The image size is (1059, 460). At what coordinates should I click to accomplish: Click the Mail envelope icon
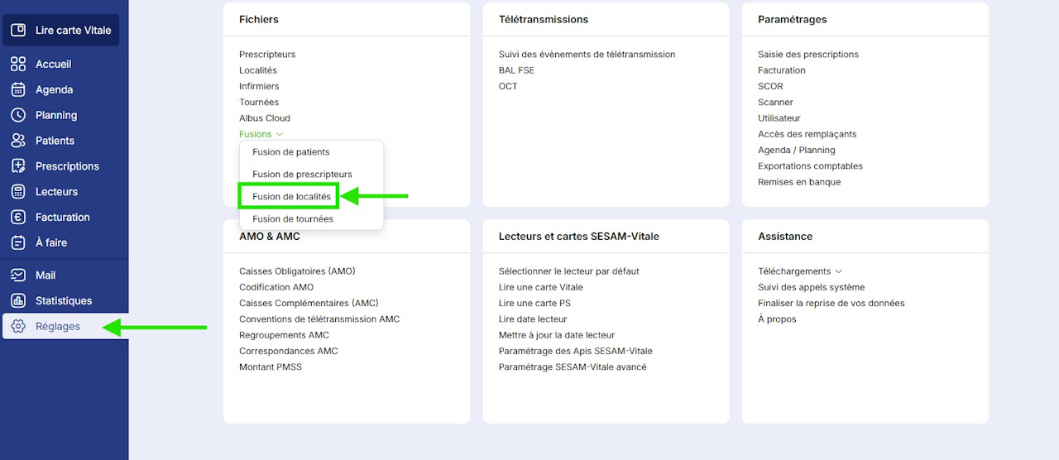(18, 276)
